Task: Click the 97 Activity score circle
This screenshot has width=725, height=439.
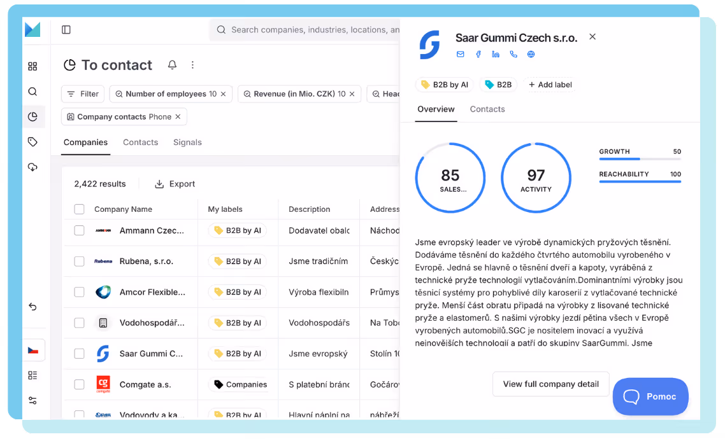Action: point(536,178)
